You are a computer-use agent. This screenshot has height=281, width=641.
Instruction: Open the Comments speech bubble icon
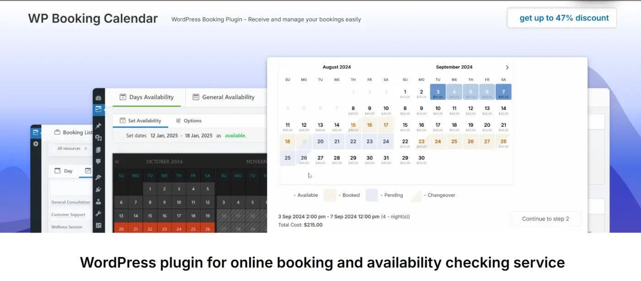click(x=98, y=162)
